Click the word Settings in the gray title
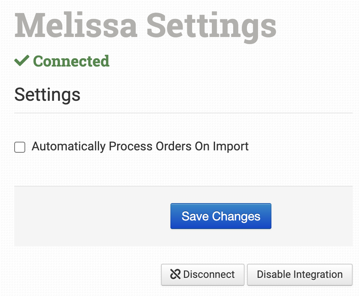Viewport: 359px width, 296px height. pos(211,26)
